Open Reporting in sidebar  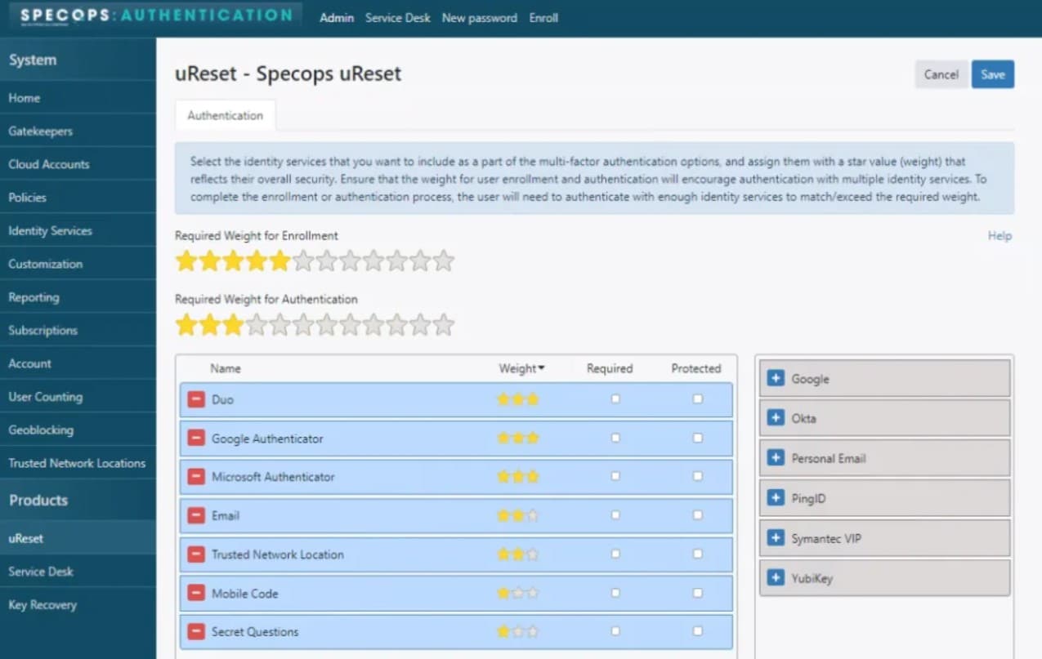coord(78,297)
